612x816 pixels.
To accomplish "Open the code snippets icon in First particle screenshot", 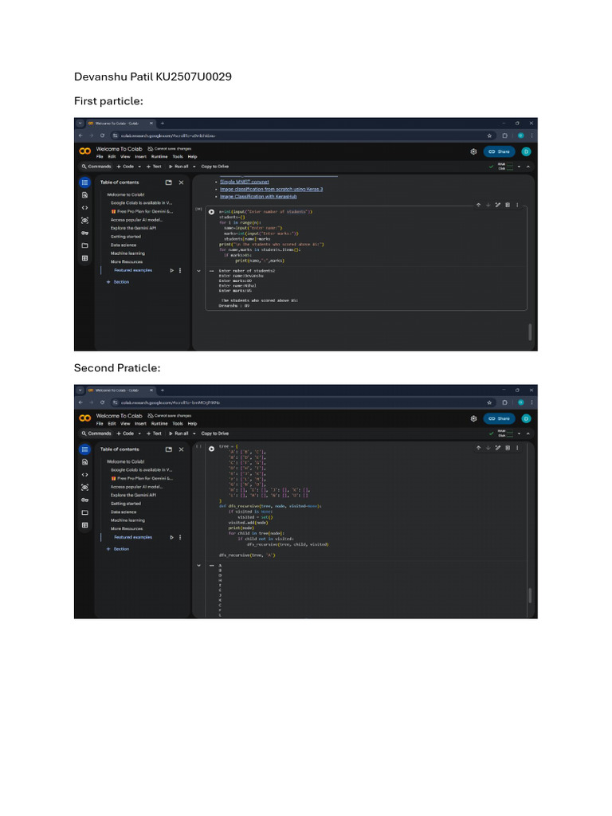I will [84, 208].
